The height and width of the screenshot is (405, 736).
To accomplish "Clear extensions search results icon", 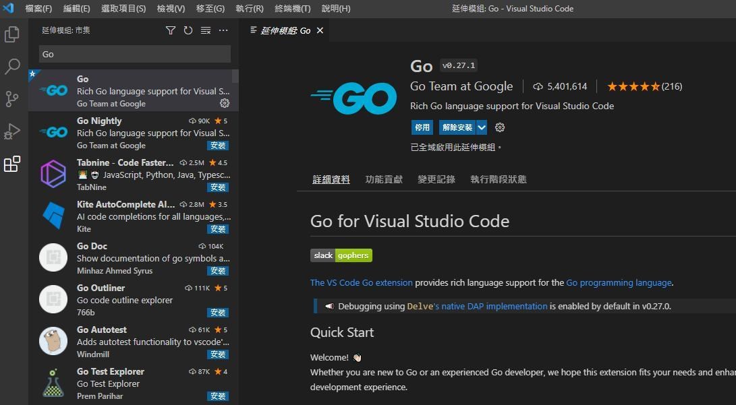I will tap(206, 30).
